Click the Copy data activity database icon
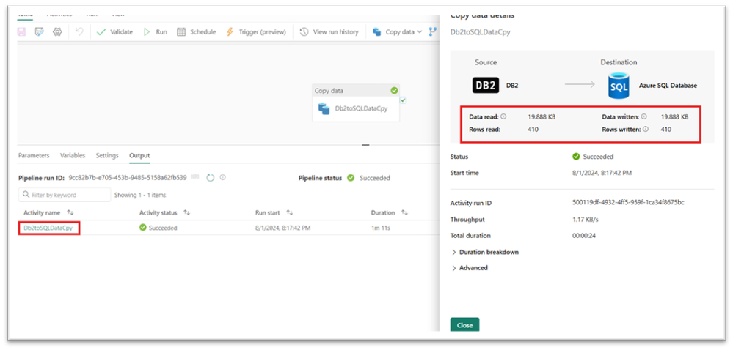 (324, 108)
